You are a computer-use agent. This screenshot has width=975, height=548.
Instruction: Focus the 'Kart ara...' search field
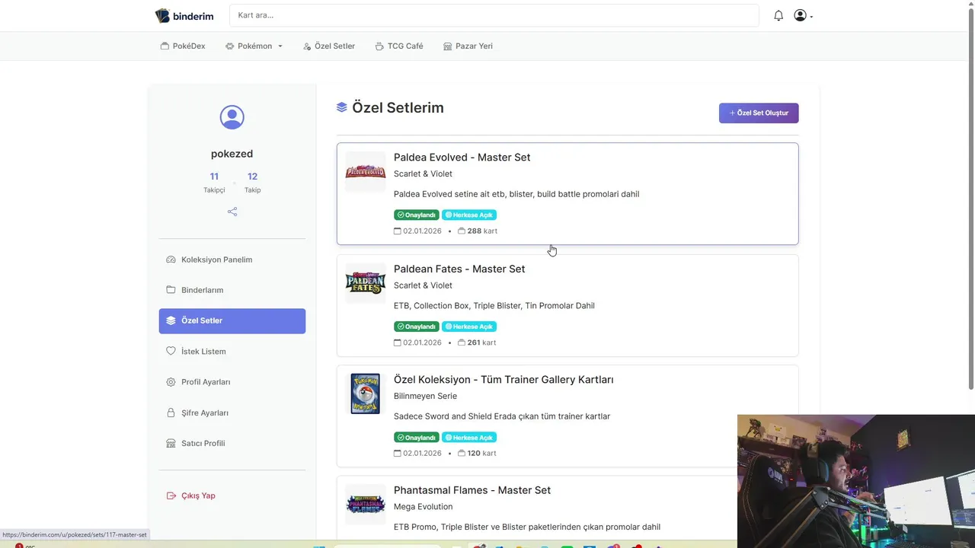[x=494, y=15]
